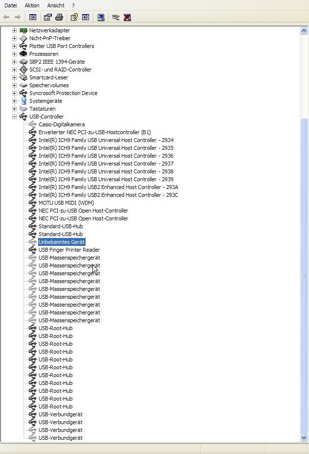Click the Smartcard-Leser category icon
This screenshot has height=454, width=309.
(x=23, y=77)
